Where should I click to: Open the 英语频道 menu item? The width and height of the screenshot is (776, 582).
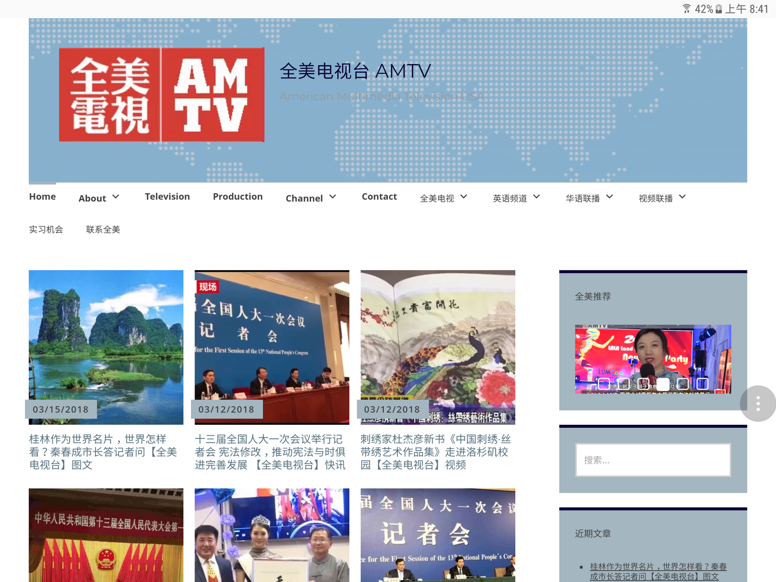pos(510,198)
